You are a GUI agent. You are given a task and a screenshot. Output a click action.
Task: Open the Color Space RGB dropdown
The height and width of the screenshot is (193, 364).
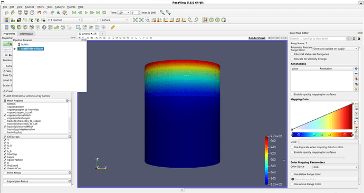[x=335, y=167]
